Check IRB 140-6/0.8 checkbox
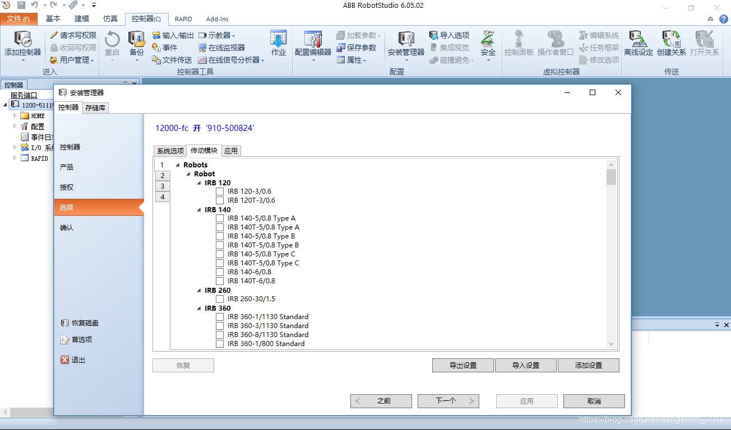Viewport: 731px width, 430px height. pos(220,272)
